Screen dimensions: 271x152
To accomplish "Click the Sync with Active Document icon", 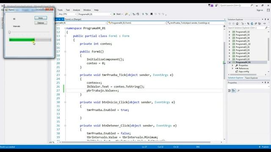I will coord(248,24).
